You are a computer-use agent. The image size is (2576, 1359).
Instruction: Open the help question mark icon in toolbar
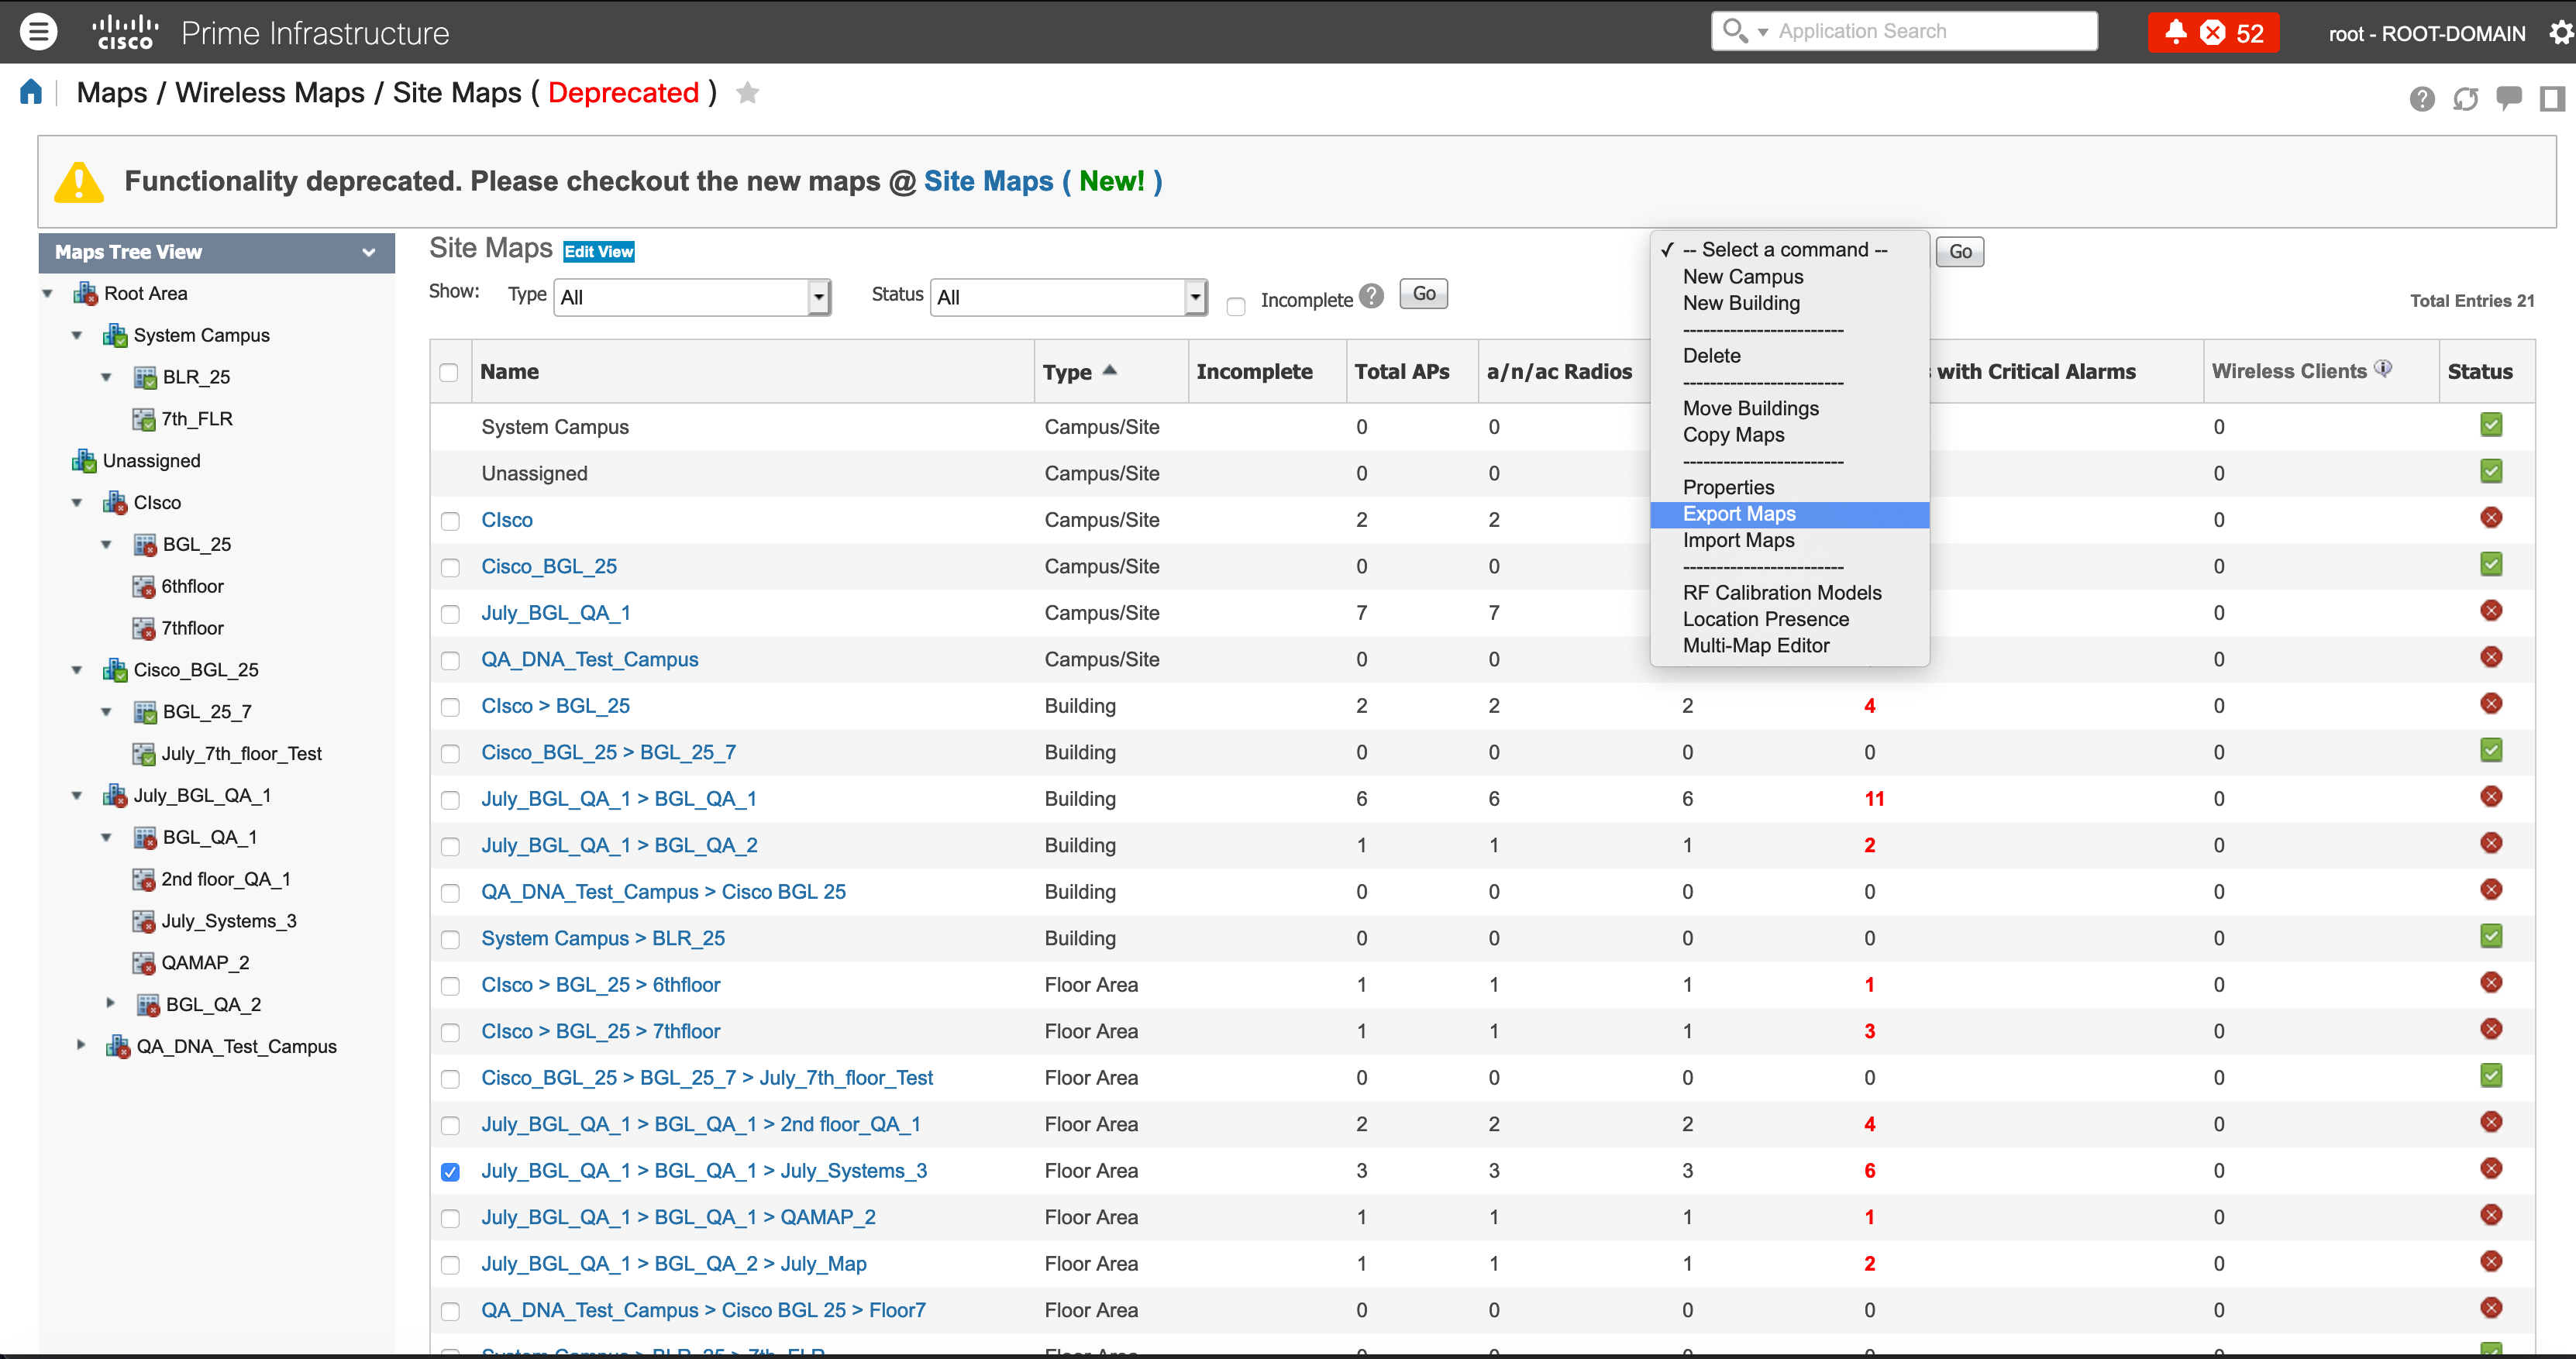[2421, 98]
